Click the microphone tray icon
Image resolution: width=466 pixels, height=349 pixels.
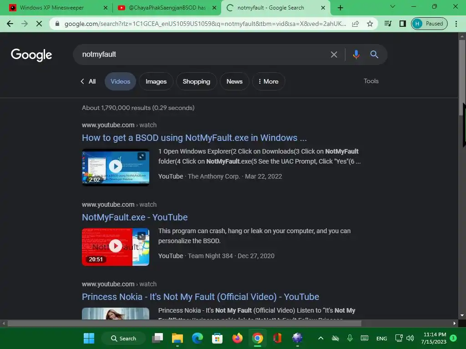pos(350,338)
